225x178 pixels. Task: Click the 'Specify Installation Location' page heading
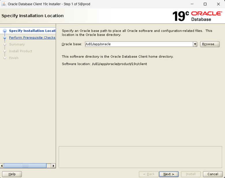(x=33, y=16)
